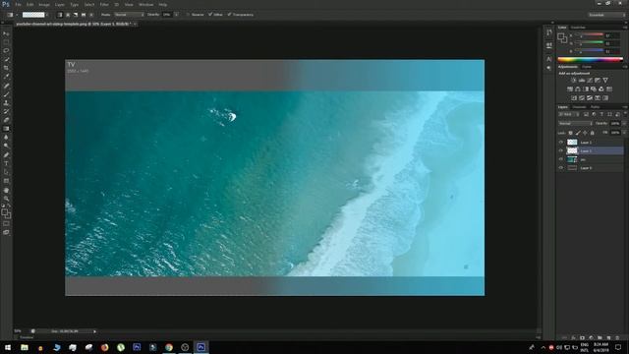Open the File menu

point(18,4)
